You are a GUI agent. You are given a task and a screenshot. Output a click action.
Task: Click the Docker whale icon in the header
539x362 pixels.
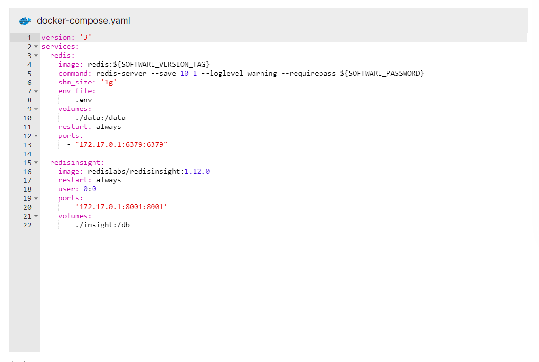(x=25, y=20)
